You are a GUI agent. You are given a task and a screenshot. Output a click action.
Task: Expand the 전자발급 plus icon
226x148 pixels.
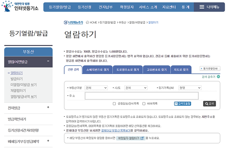coord(48,107)
